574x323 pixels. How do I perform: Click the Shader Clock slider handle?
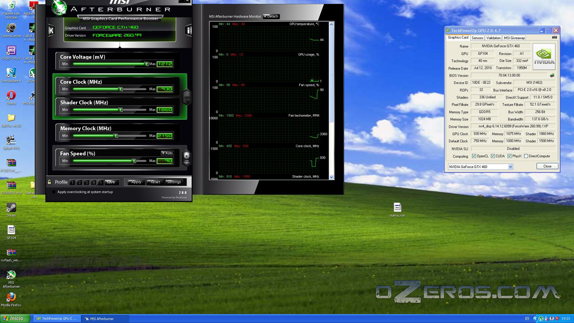[x=120, y=109]
